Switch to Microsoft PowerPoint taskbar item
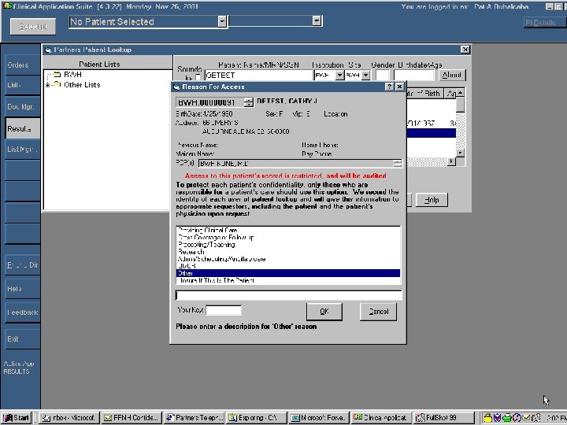The image size is (567, 425). pos(319,418)
